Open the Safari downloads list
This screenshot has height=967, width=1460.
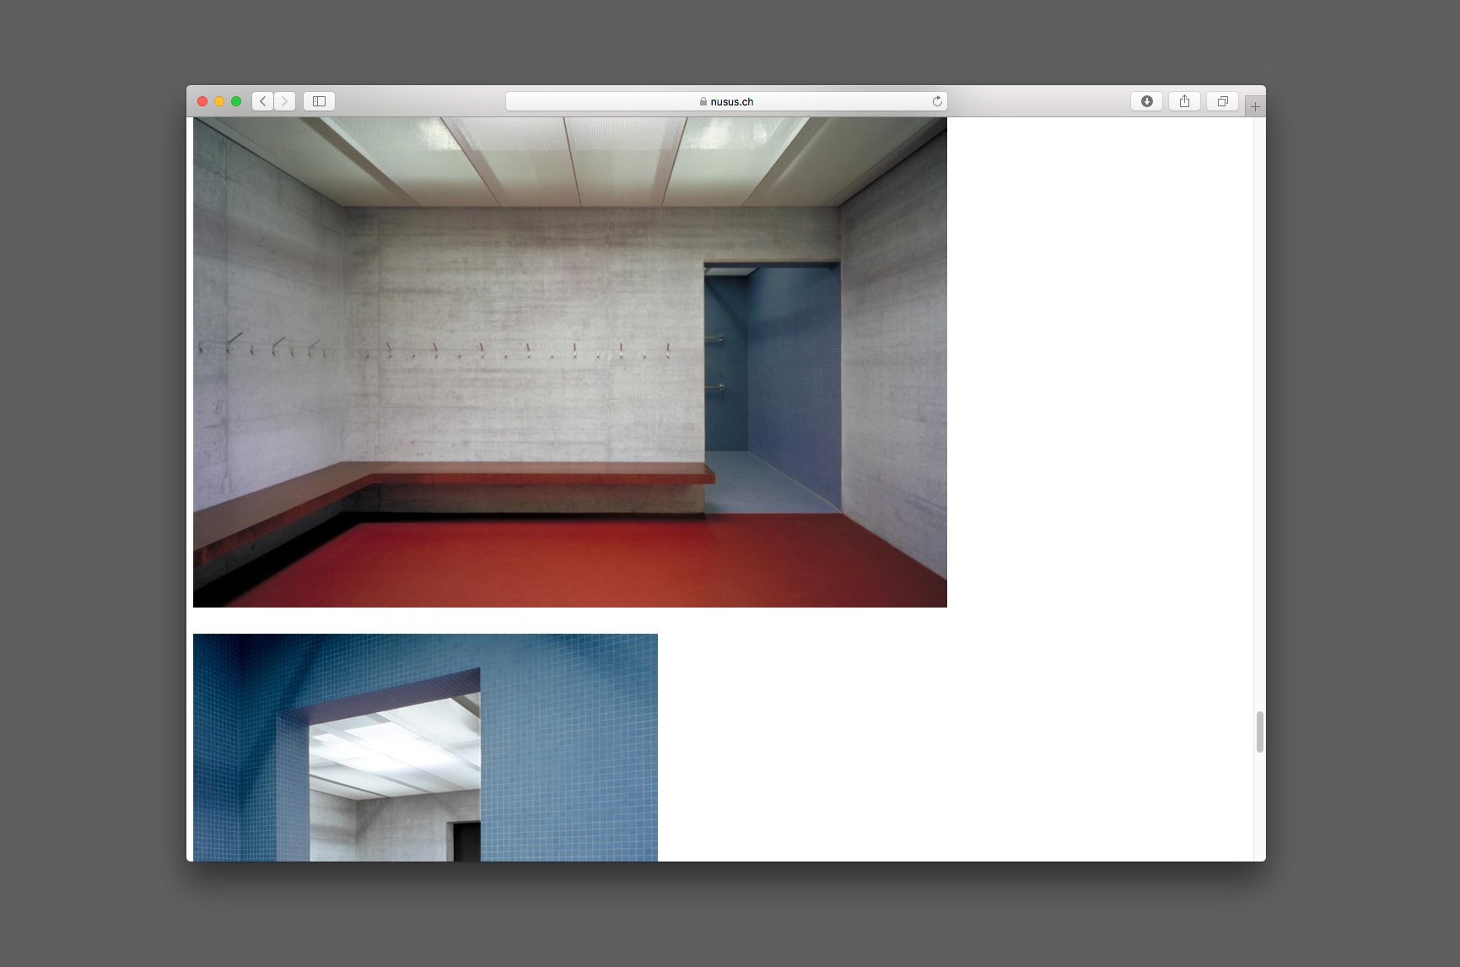pos(1146,101)
